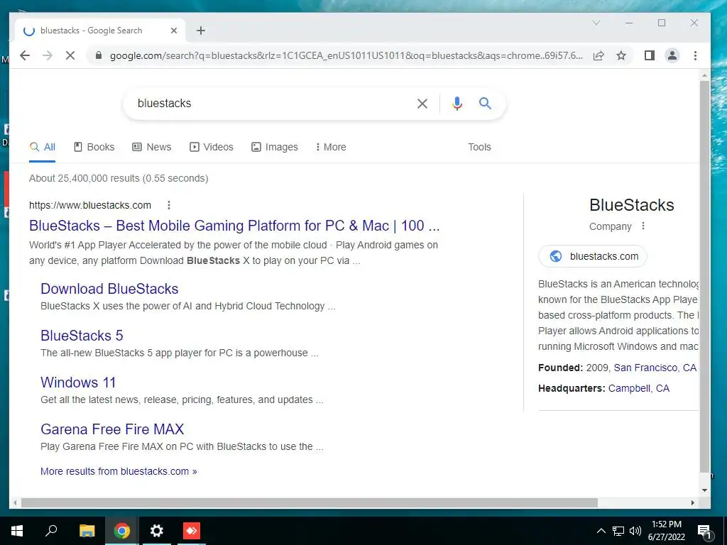Select the All results tab
727x545 pixels.
[x=42, y=147]
